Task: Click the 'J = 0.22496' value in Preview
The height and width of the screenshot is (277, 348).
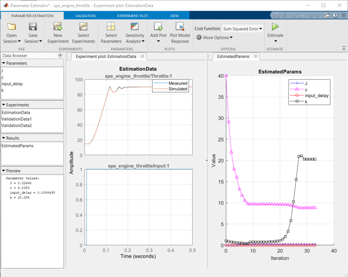Action: 21,183
